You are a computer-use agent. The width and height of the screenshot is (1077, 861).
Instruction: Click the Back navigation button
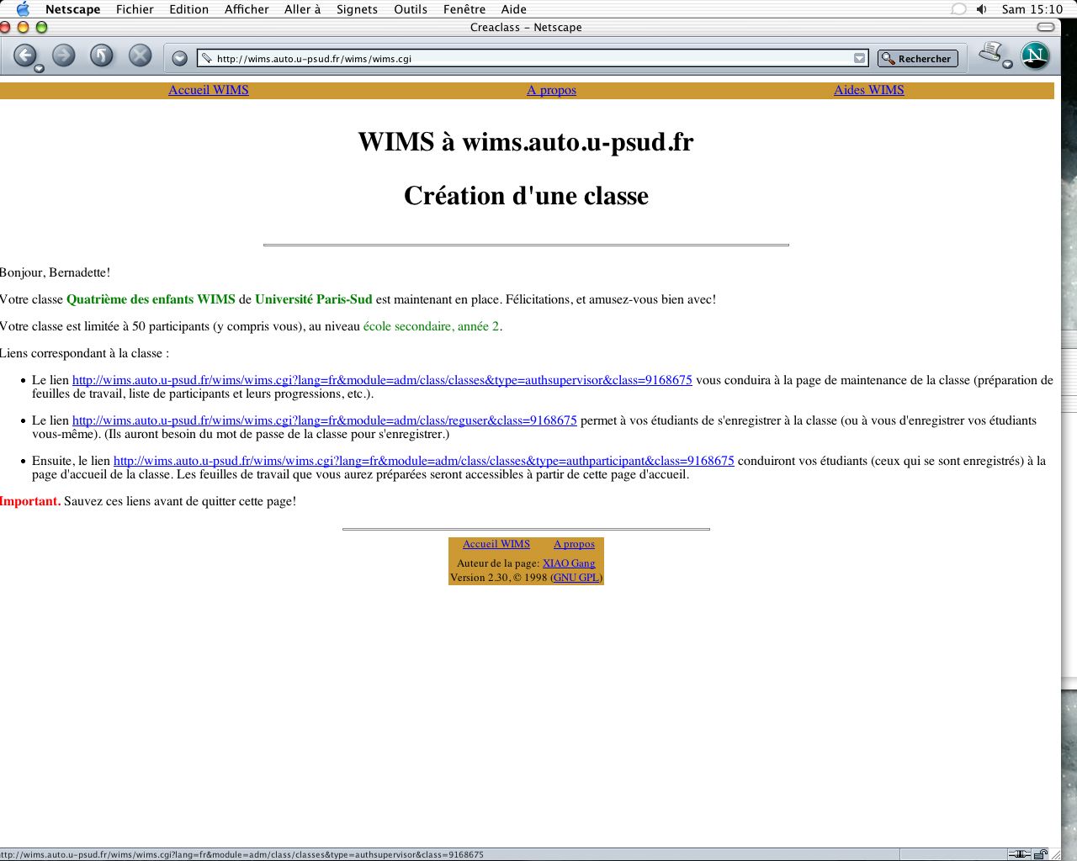pyautogui.click(x=25, y=55)
